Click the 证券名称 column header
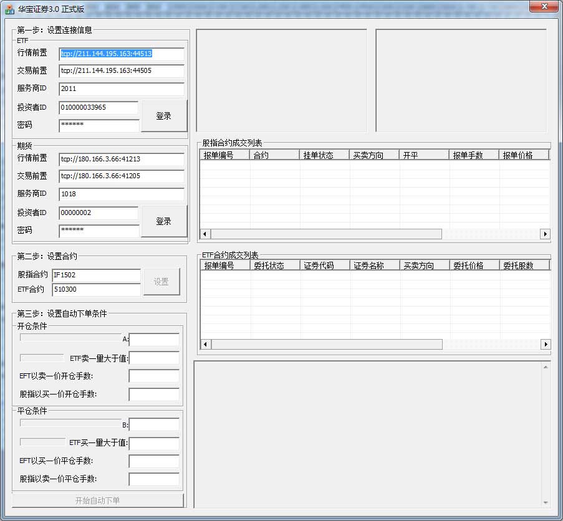Image resolution: width=563 pixels, height=521 pixels. tap(374, 265)
